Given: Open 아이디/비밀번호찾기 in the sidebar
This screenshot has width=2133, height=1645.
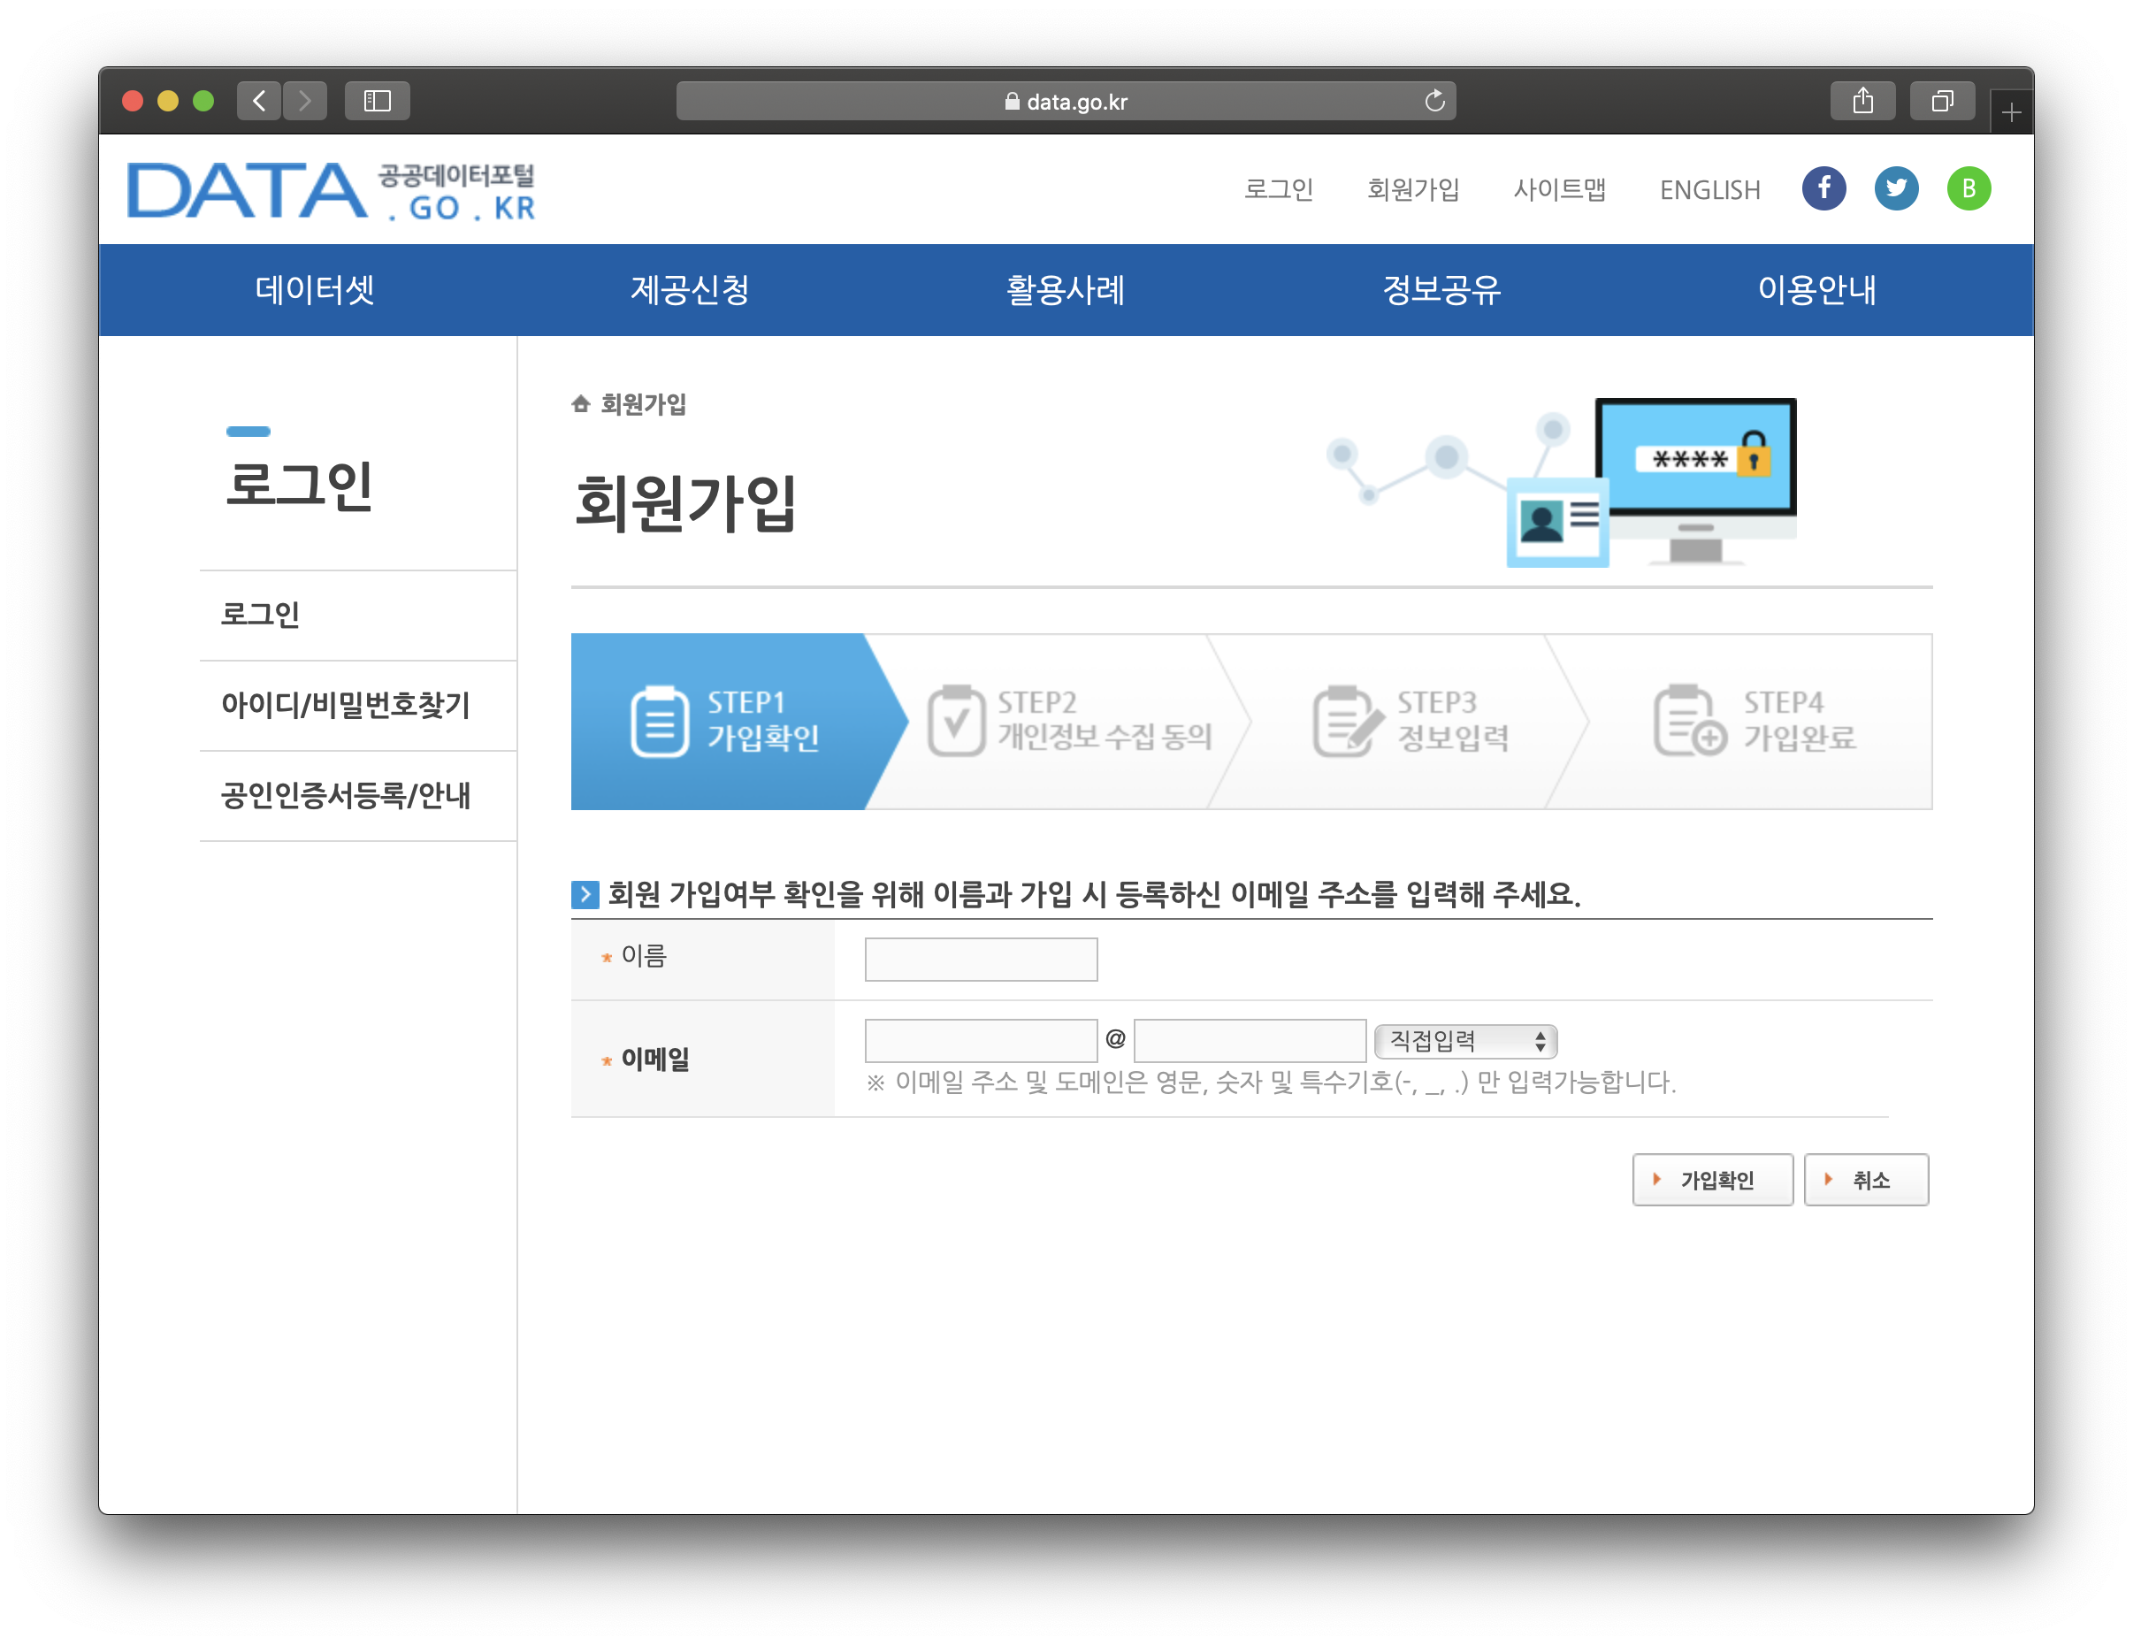Looking at the screenshot, I should point(346,704).
